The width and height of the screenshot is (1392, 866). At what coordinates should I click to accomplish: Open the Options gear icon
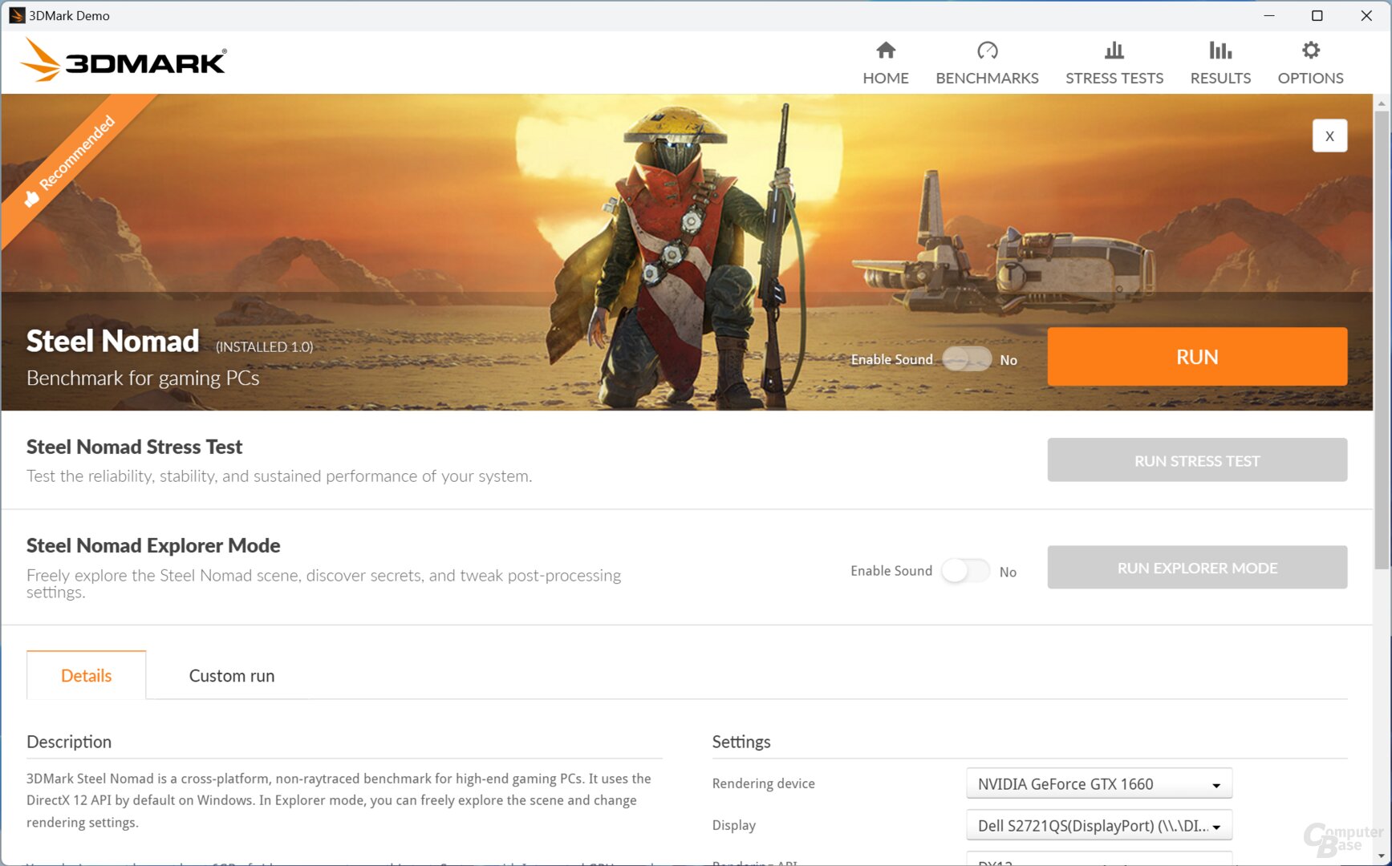click(x=1310, y=51)
